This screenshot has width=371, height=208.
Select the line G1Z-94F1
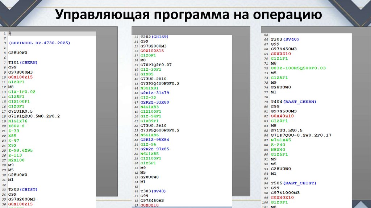coord(151,116)
